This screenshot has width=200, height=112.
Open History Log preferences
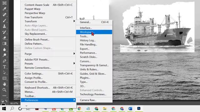pos(94,40)
